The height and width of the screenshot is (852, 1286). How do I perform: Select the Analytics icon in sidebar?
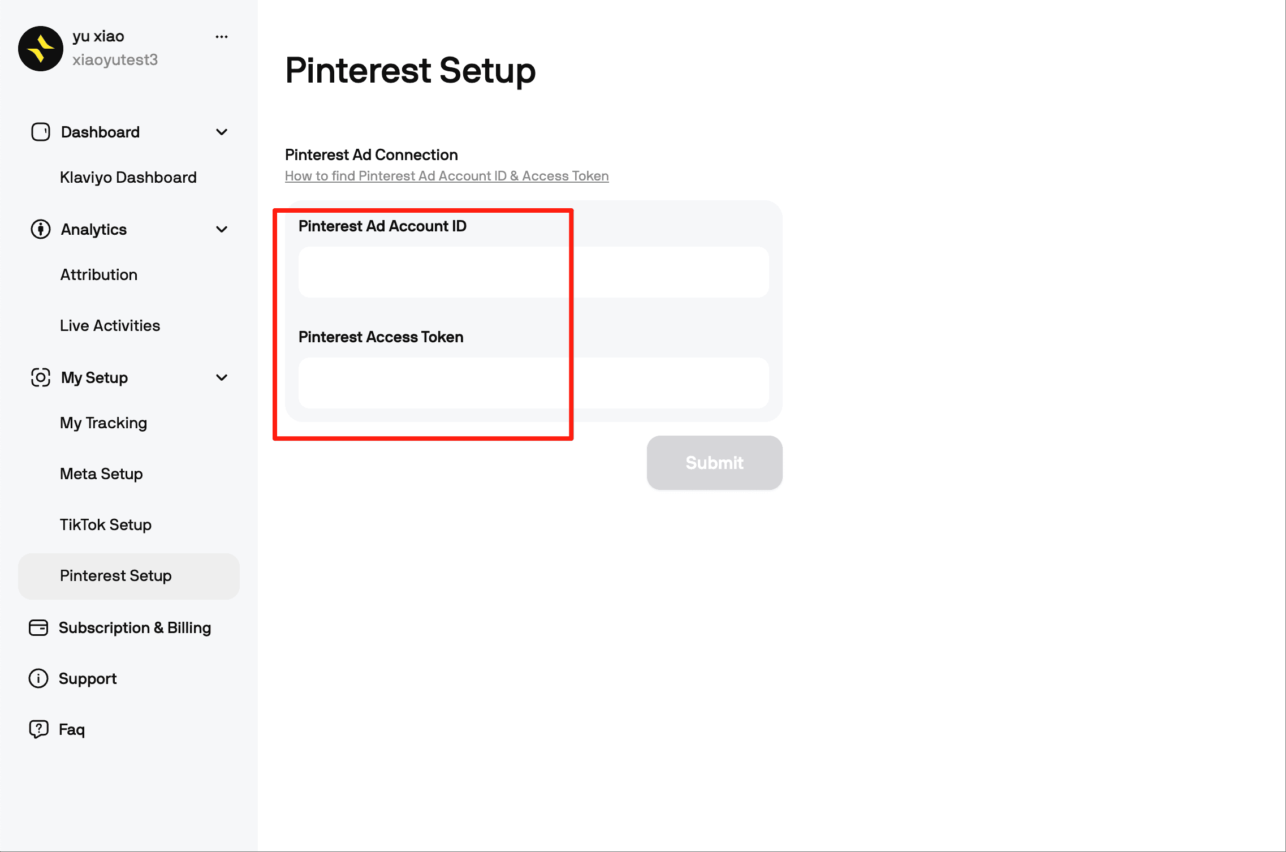(x=40, y=229)
